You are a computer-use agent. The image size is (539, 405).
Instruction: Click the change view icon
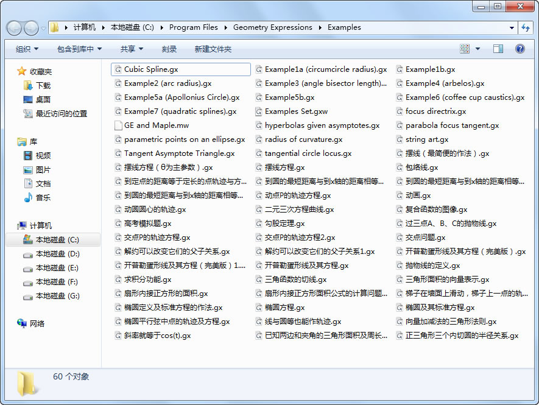465,49
